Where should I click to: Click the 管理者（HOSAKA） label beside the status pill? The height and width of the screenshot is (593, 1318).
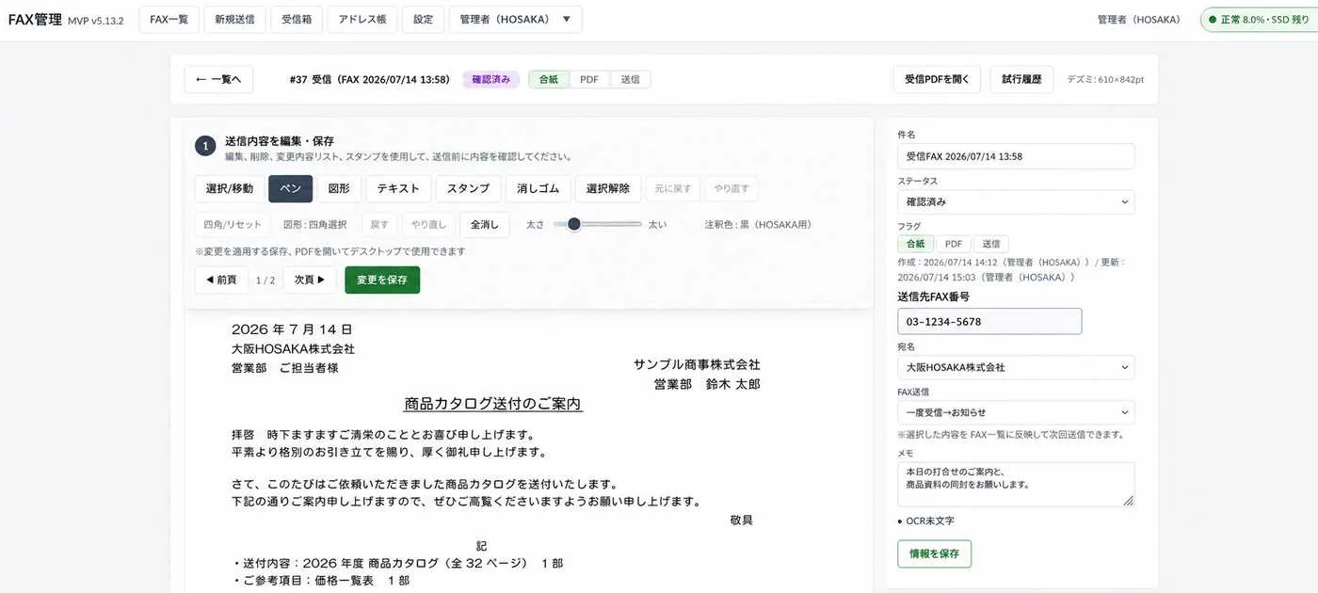pos(1139,19)
